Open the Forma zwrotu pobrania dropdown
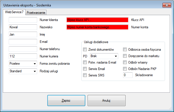The image size is (174, 112). click(x=23, y=64)
